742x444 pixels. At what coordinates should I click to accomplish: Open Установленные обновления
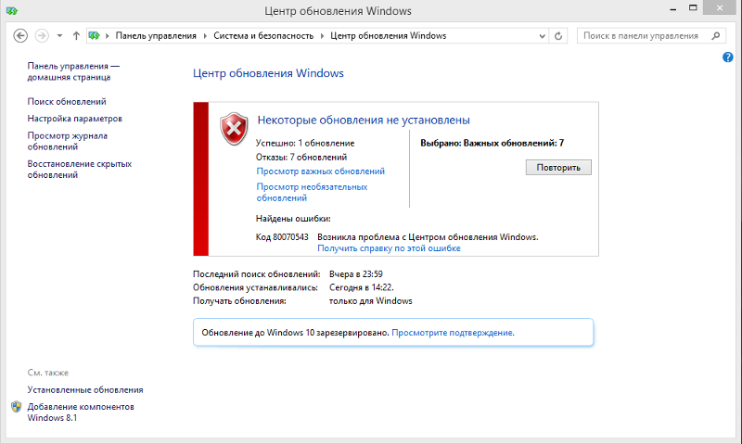click(85, 390)
